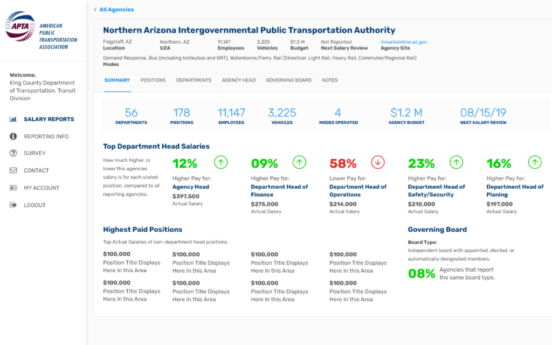
Task: Click the $197,000 actual salary value
Action: (500, 204)
